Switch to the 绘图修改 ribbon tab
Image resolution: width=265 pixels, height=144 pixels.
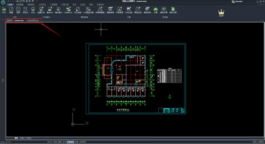pyautogui.click(x=31, y=5)
